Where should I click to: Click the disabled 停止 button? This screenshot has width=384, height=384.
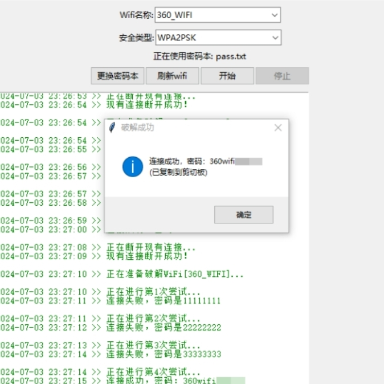coord(282,76)
